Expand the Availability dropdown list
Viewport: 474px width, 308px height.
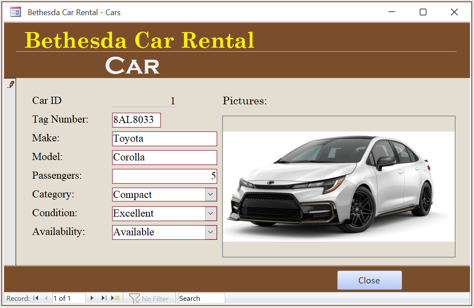(x=211, y=232)
